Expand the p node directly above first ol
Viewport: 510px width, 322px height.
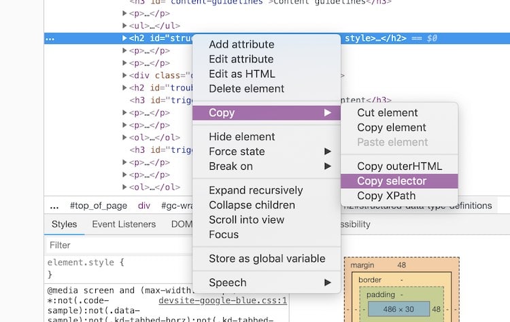coord(124,125)
